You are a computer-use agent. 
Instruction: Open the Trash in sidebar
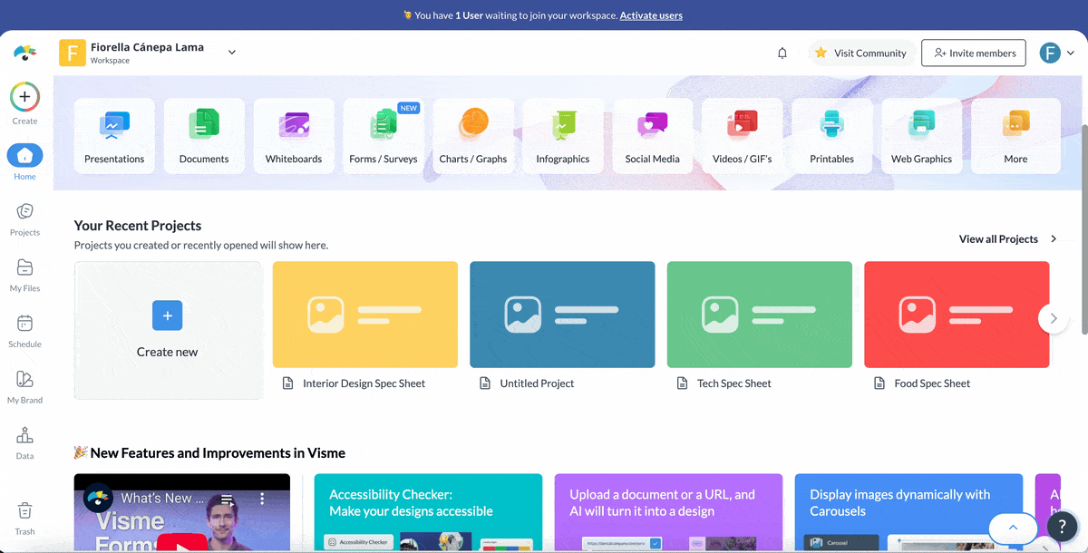point(24,517)
